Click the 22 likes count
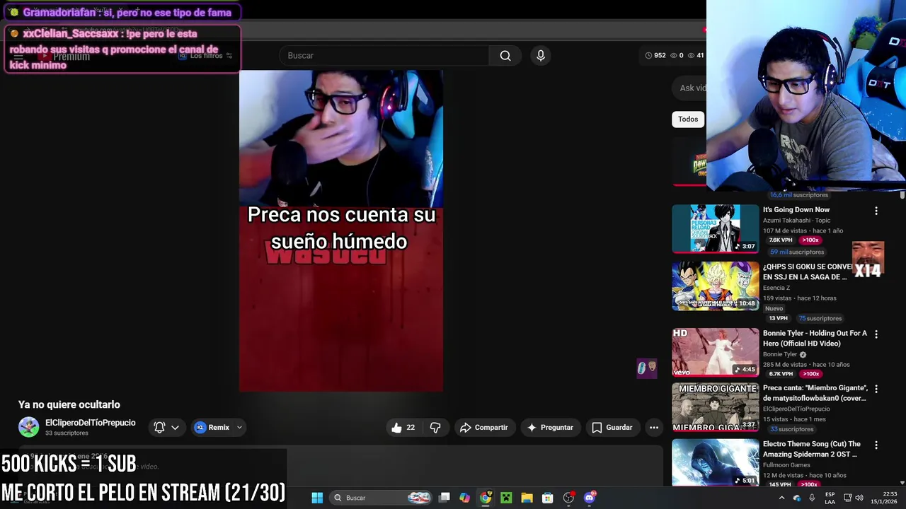This screenshot has height=509, width=906. point(411,427)
